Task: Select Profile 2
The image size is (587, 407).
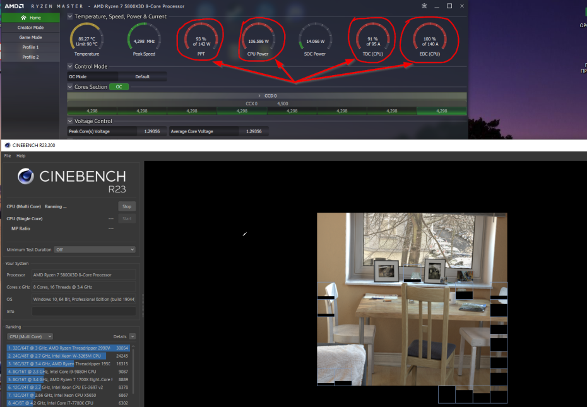Action: coord(30,57)
